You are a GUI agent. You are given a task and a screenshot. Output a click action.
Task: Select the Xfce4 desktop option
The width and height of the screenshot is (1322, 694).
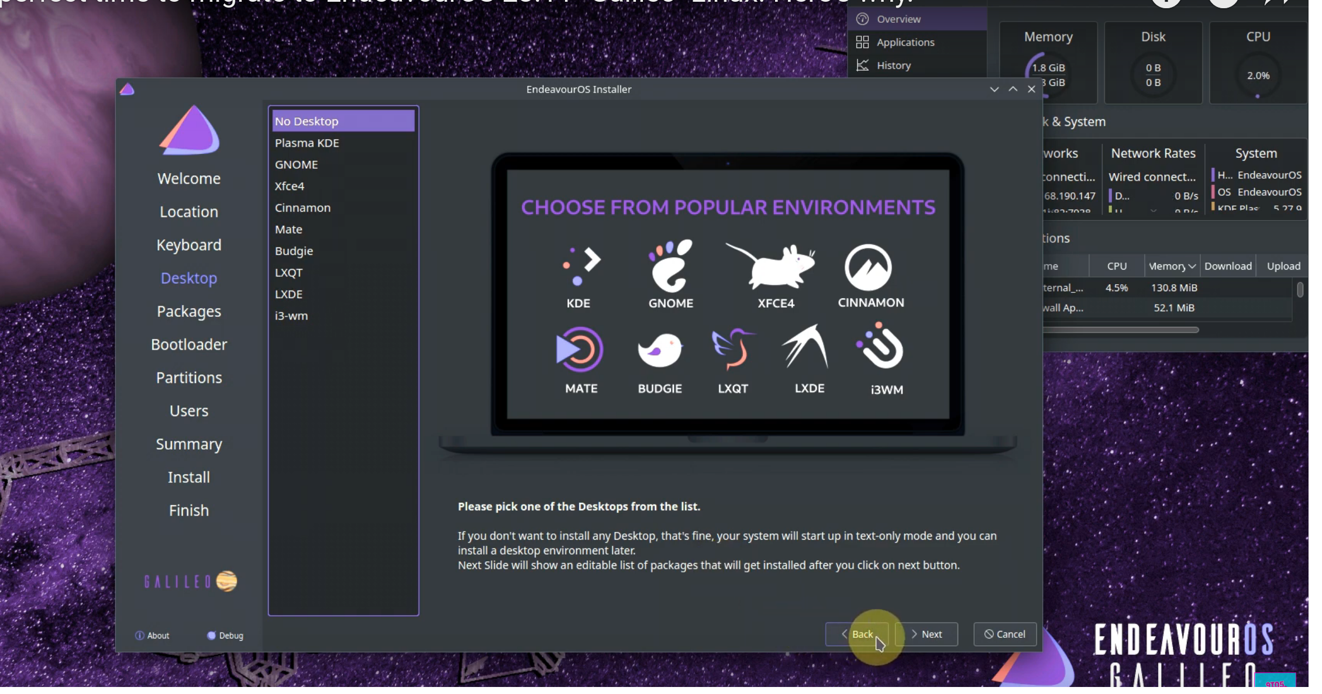coord(290,186)
